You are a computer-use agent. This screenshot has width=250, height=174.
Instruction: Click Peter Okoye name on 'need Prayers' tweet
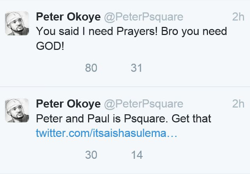[x=68, y=17]
